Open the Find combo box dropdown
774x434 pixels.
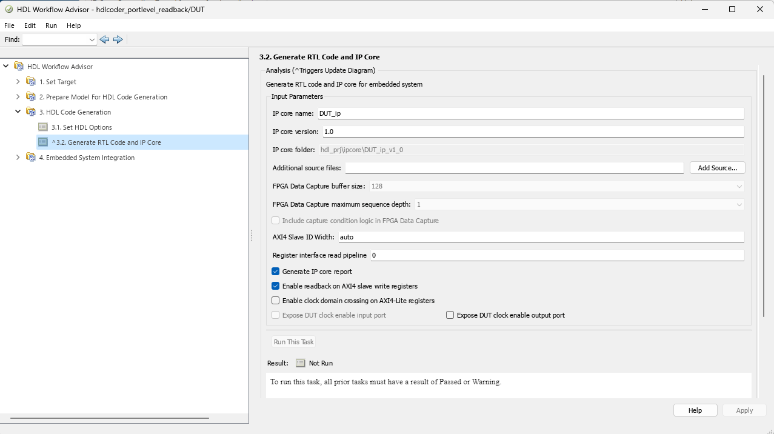tap(92, 39)
